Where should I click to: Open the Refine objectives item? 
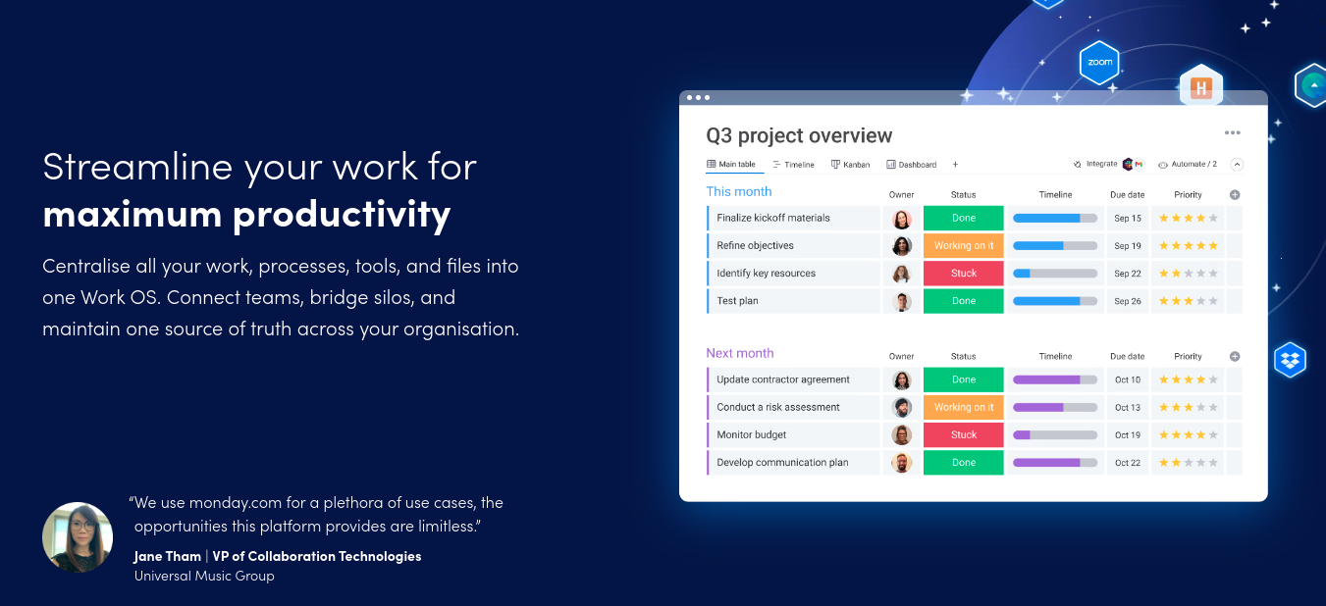pyautogui.click(x=793, y=246)
